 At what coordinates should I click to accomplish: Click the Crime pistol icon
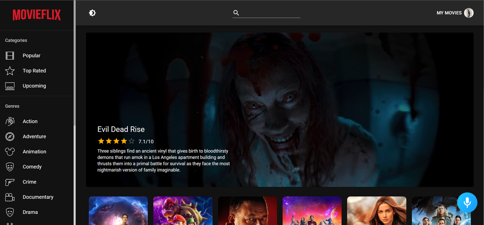(10, 182)
